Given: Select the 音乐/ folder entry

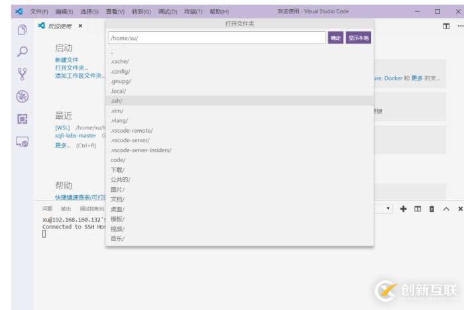Looking at the screenshot, I should pos(239,238).
